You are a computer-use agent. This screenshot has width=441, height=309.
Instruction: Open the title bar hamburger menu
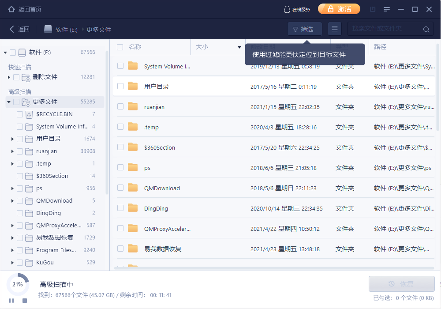coord(387,9)
